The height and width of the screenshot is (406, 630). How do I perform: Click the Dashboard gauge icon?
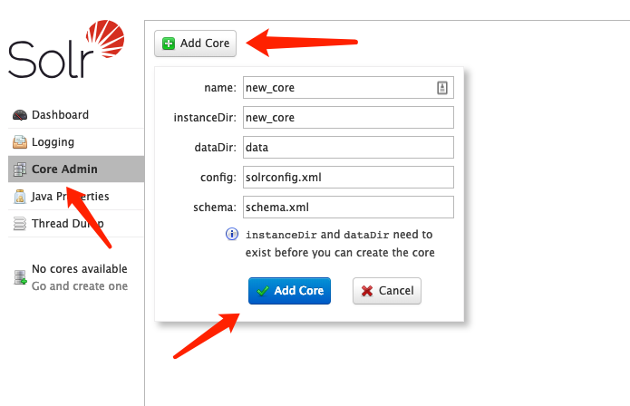click(x=20, y=115)
